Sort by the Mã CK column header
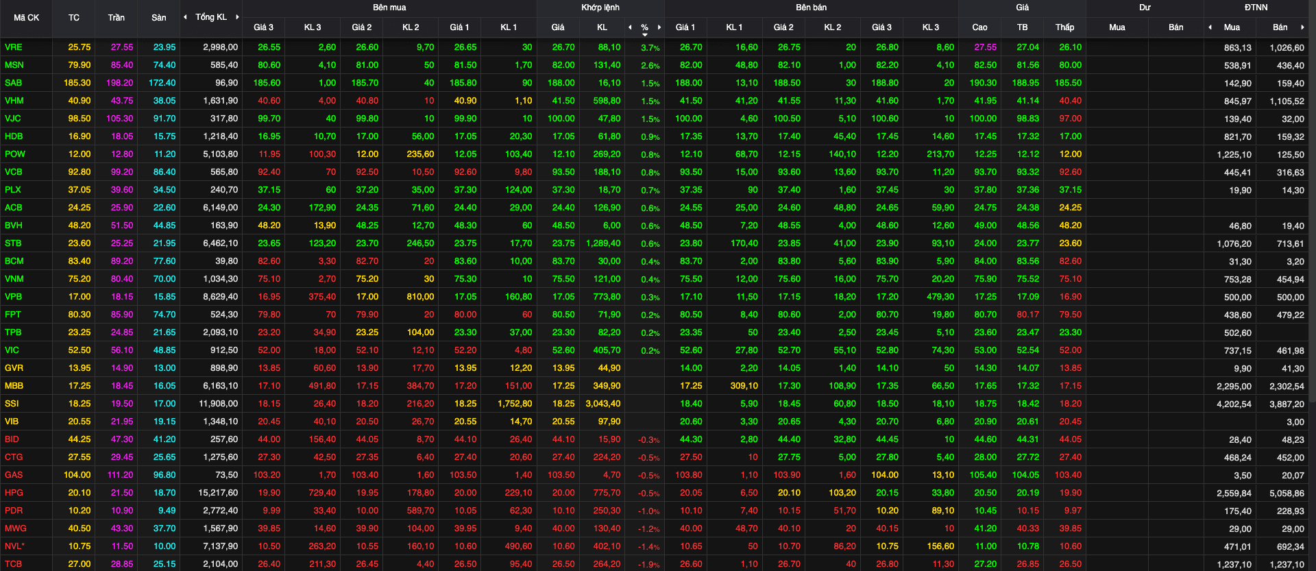 27,18
